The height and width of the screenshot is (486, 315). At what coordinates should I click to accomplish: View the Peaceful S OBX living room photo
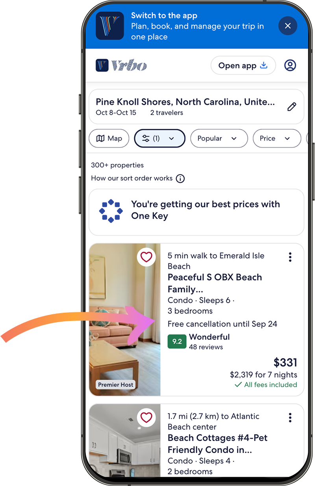(125, 319)
